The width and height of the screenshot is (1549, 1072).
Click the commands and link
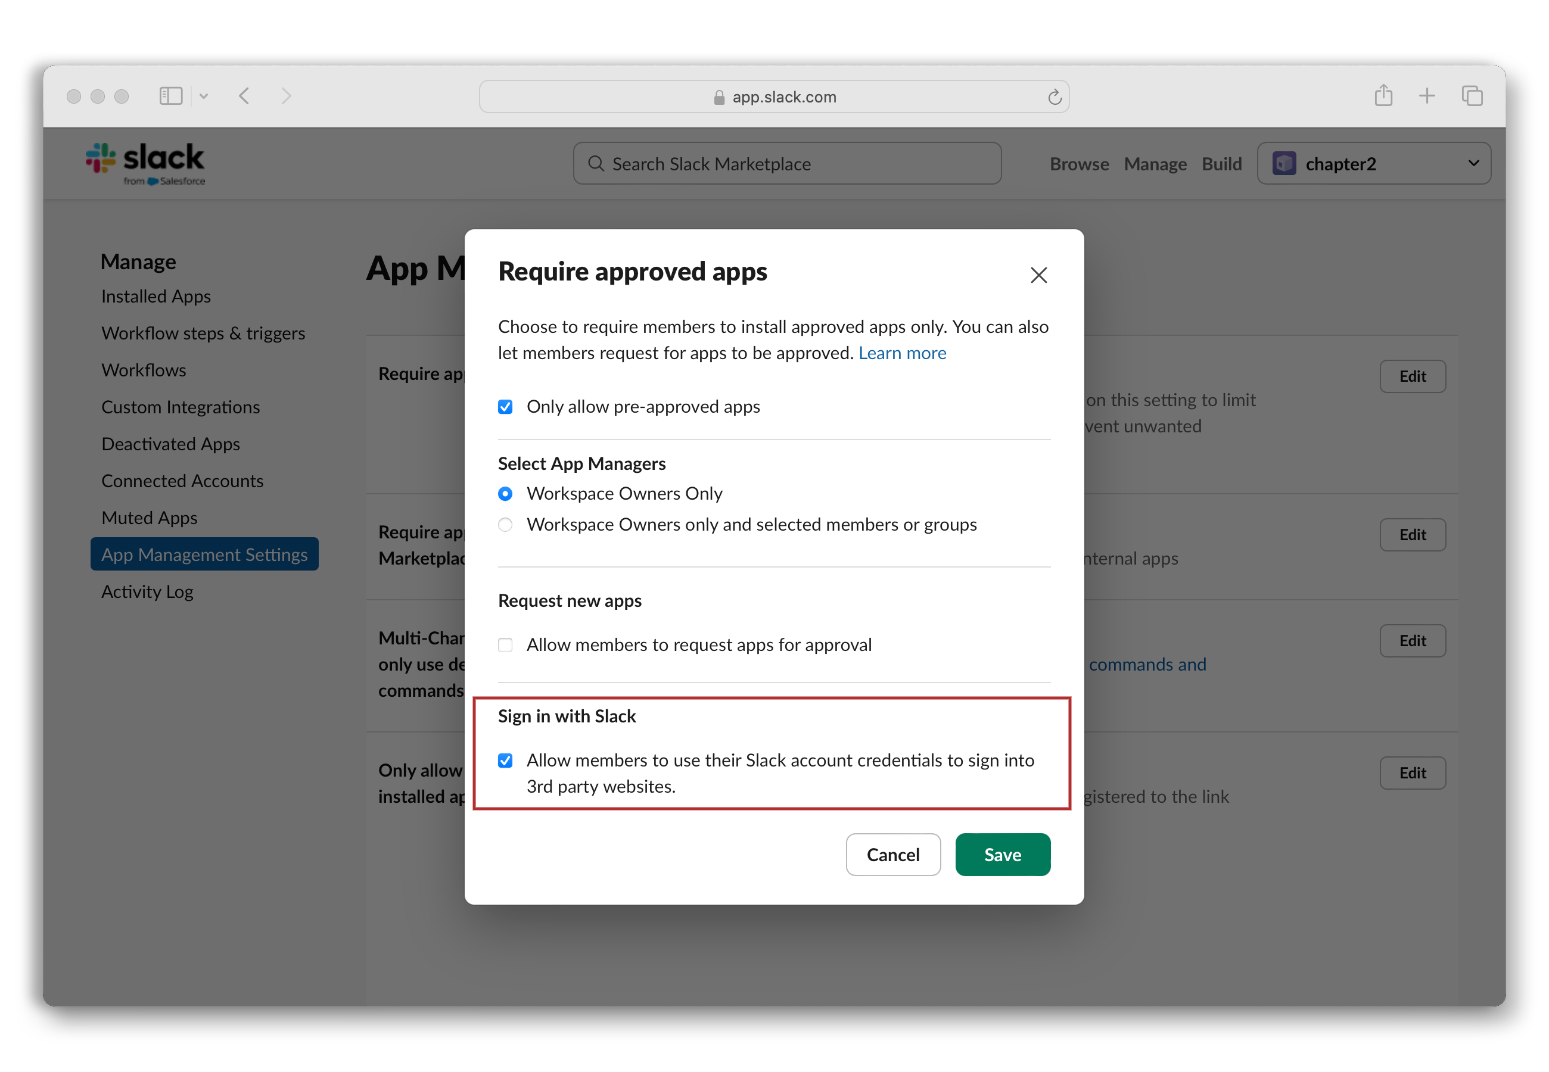[1147, 664]
